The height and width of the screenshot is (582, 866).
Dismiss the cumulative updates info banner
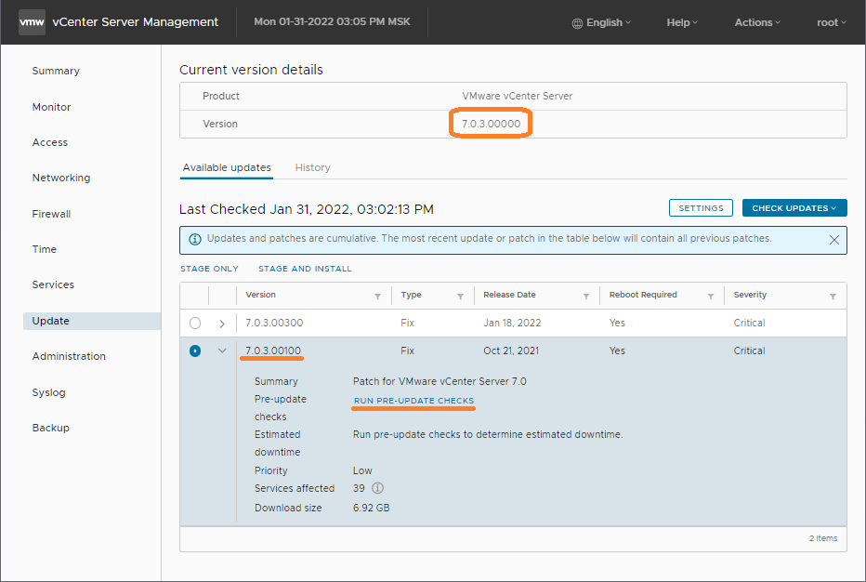point(834,240)
